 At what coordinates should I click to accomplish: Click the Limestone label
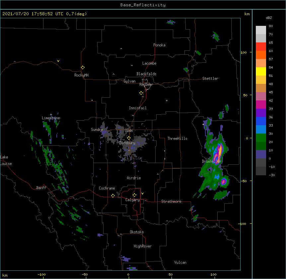click(x=51, y=118)
